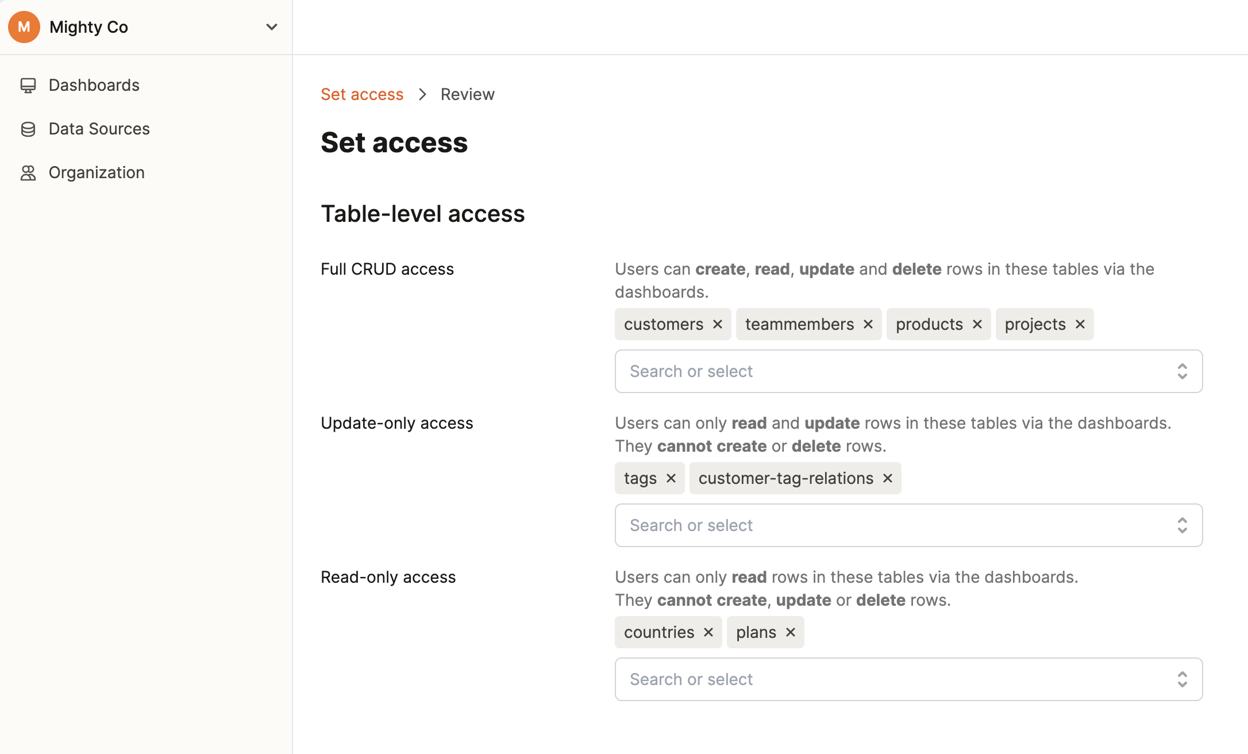Remove the tags table chip
This screenshot has width=1248, height=754.
(x=671, y=478)
